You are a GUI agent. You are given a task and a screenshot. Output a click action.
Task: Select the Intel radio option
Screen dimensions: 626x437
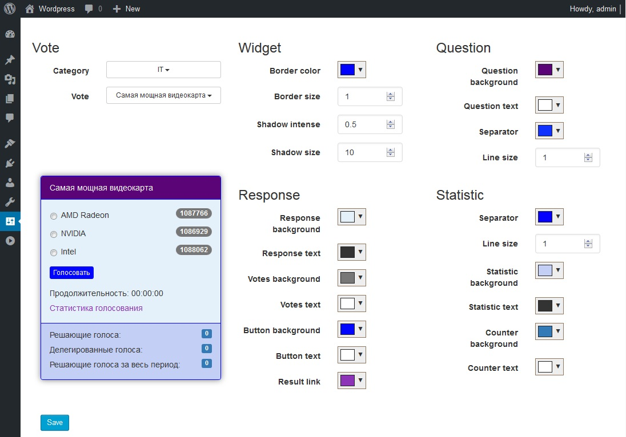tap(54, 253)
